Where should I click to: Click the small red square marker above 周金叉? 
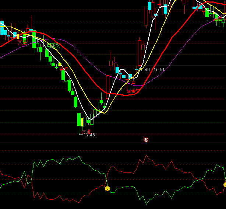click(x=134, y=83)
